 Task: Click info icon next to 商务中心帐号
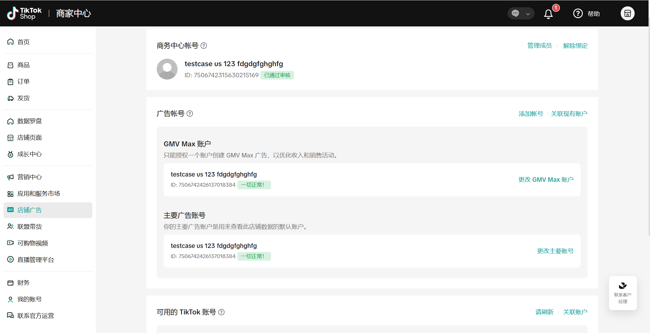point(204,46)
